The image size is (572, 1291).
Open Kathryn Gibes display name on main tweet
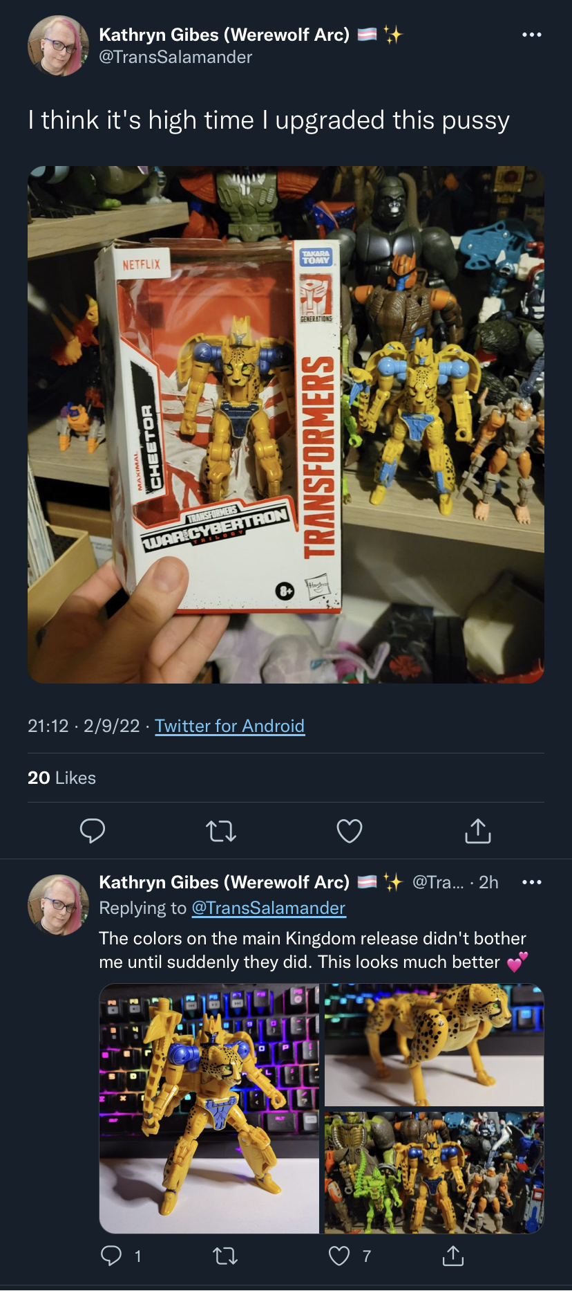225,35
